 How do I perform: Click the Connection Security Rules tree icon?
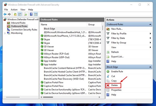coord(9,30)
